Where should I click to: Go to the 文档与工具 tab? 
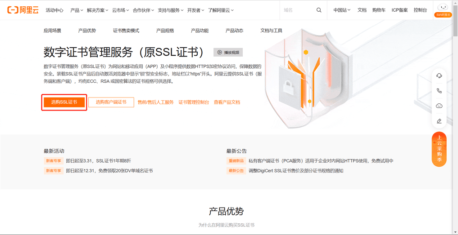(x=271, y=31)
